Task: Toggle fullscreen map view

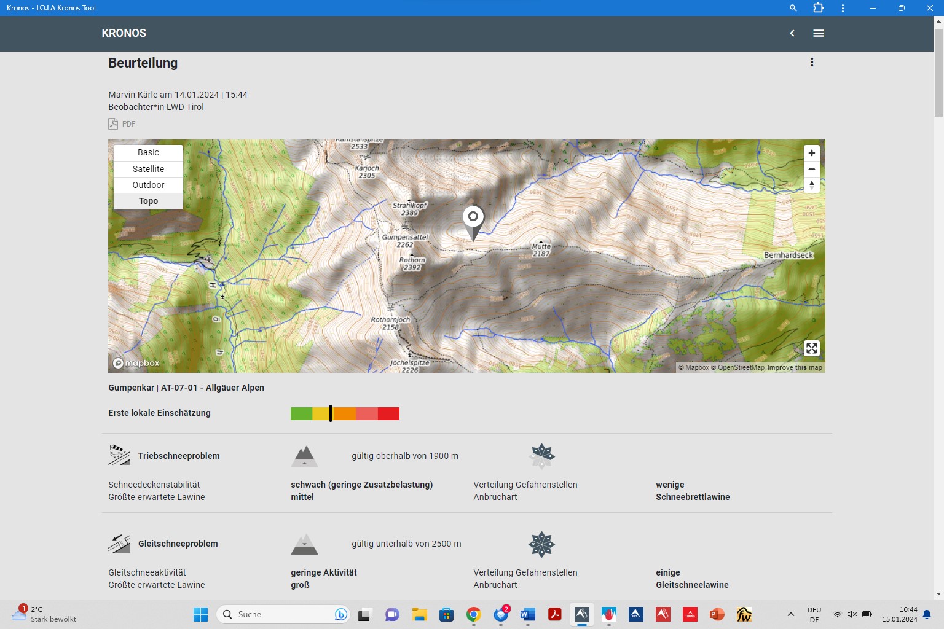Action: 812,348
